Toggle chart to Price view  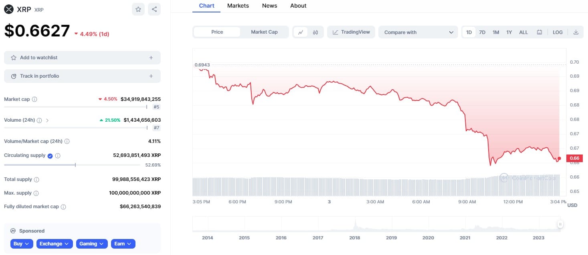[x=217, y=32]
